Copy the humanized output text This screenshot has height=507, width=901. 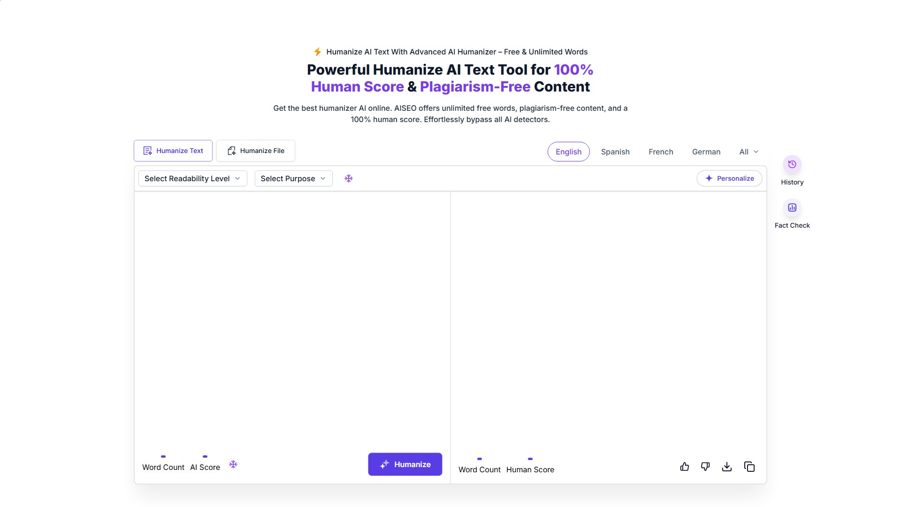click(749, 467)
